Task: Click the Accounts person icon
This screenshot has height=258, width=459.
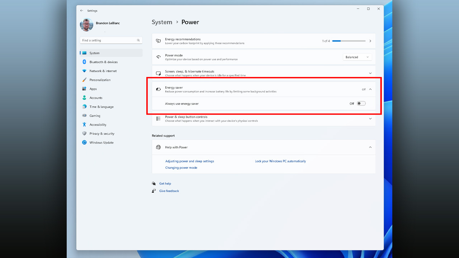Action: click(84, 98)
